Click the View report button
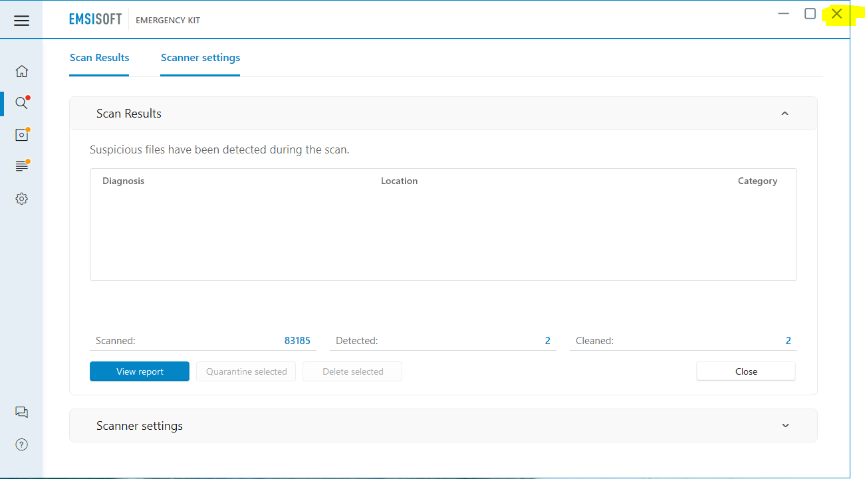Screen dimensions: 865x479 [140, 371]
